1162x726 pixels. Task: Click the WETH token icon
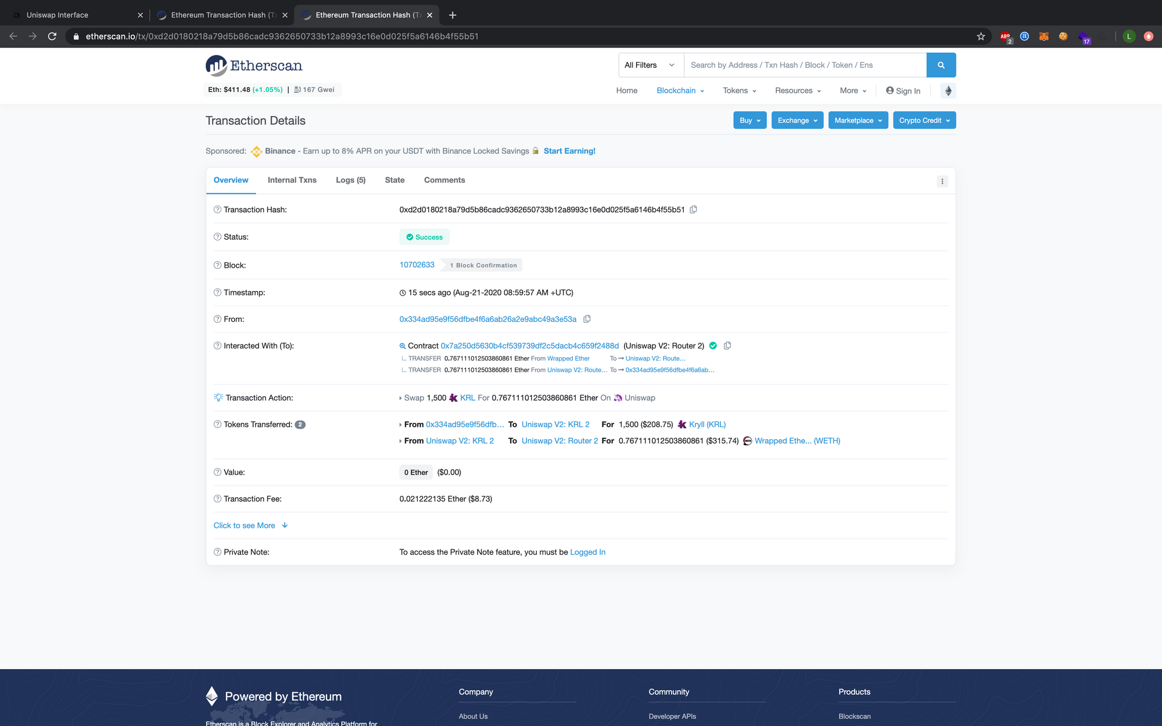[748, 441]
